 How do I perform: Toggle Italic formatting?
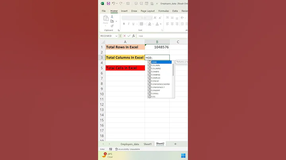tap(129, 24)
